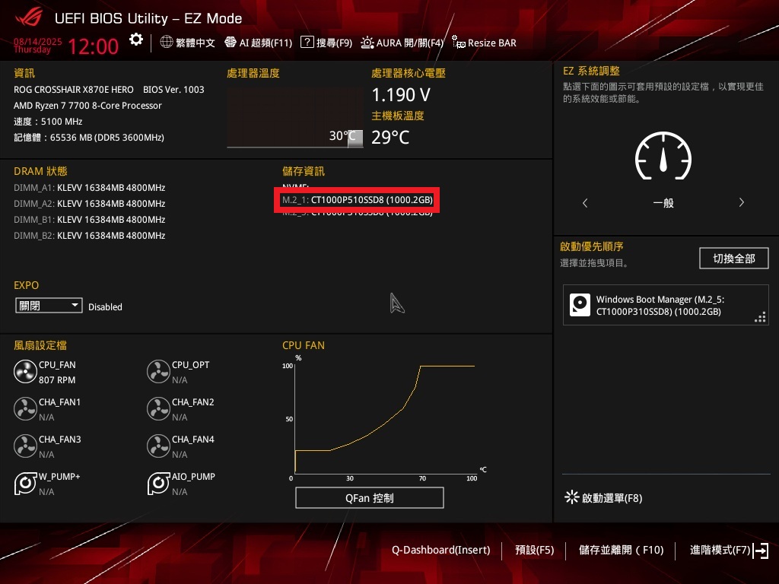
Task: Launch AI 超頻 (F11) overclocking wizard
Action: pos(259,43)
